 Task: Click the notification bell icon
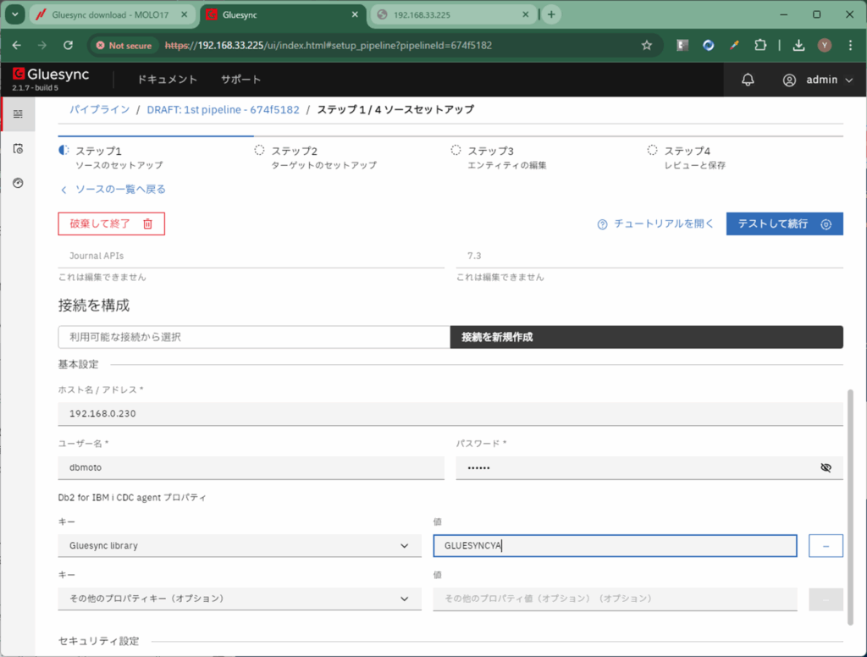(x=748, y=80)
